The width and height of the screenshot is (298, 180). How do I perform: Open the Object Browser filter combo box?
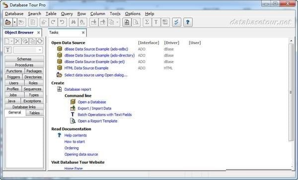pyautogui.click(x=28, y=50)
